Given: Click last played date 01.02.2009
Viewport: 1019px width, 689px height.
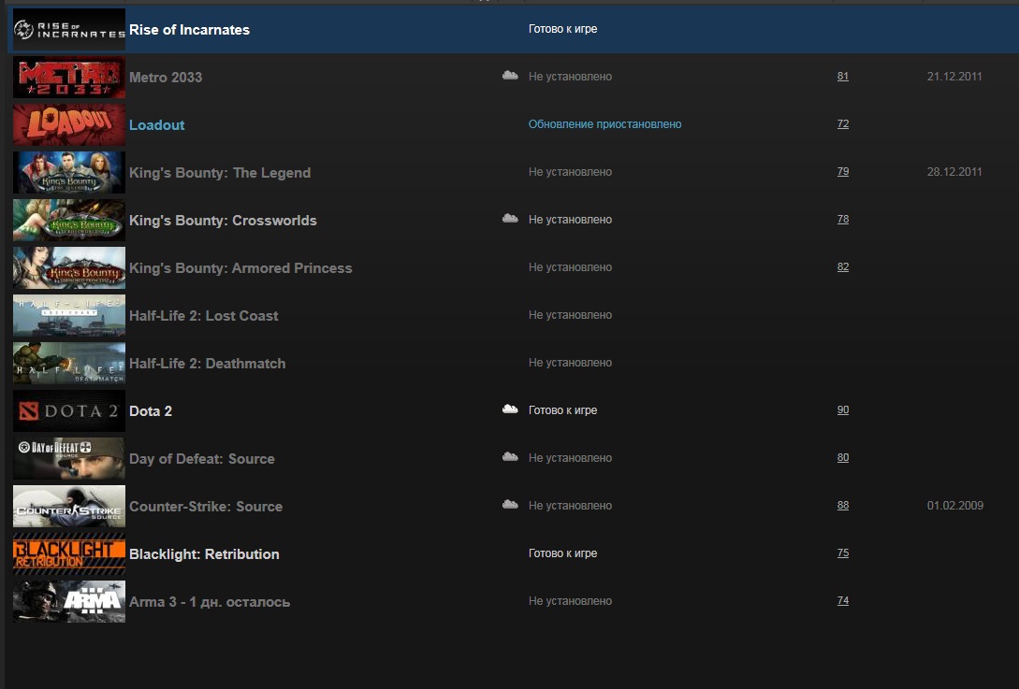Looking at the screenshot, I should coord(954,505).
